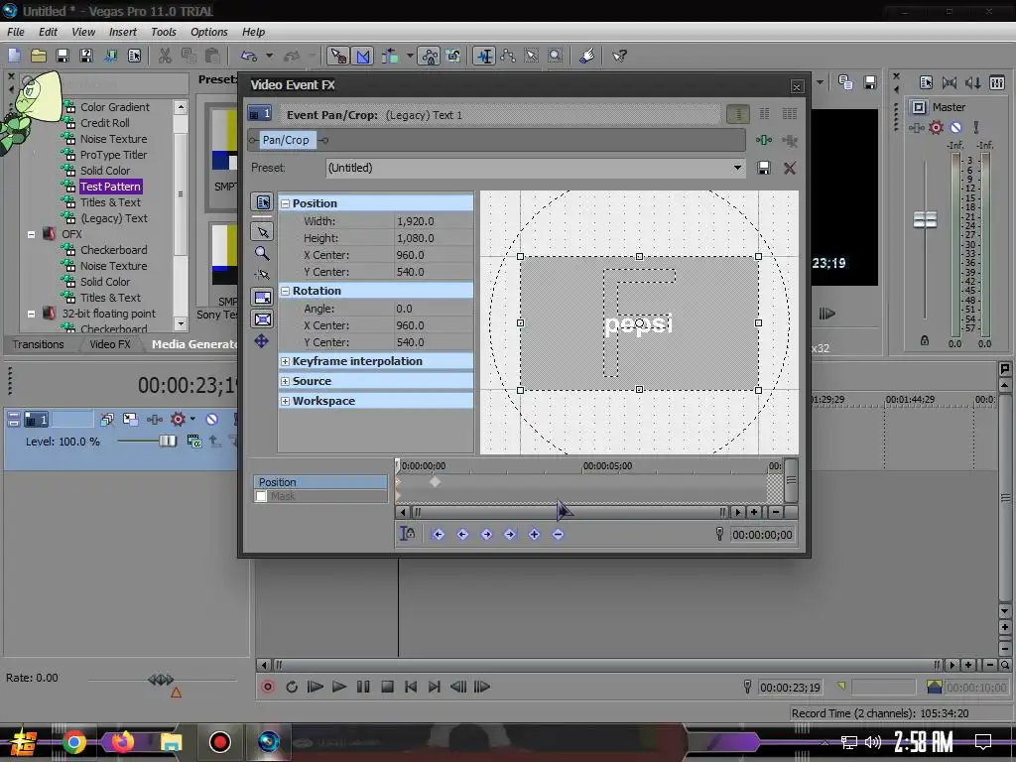
Task: Select Credit Roll generator
Action: click(x=105, y=123)
